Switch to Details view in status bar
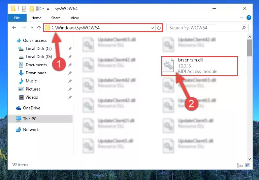 pyautogui.click(x=240, y=165)
